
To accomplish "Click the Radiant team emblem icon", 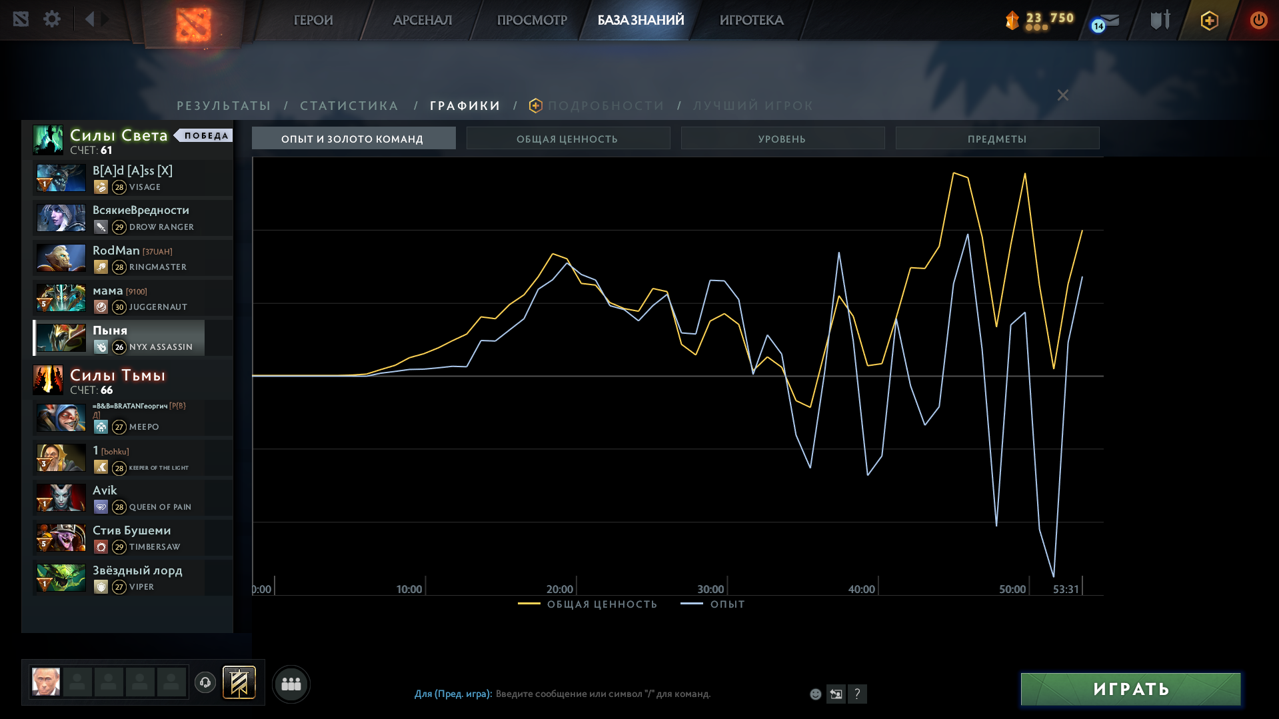I will click(48, 140).
